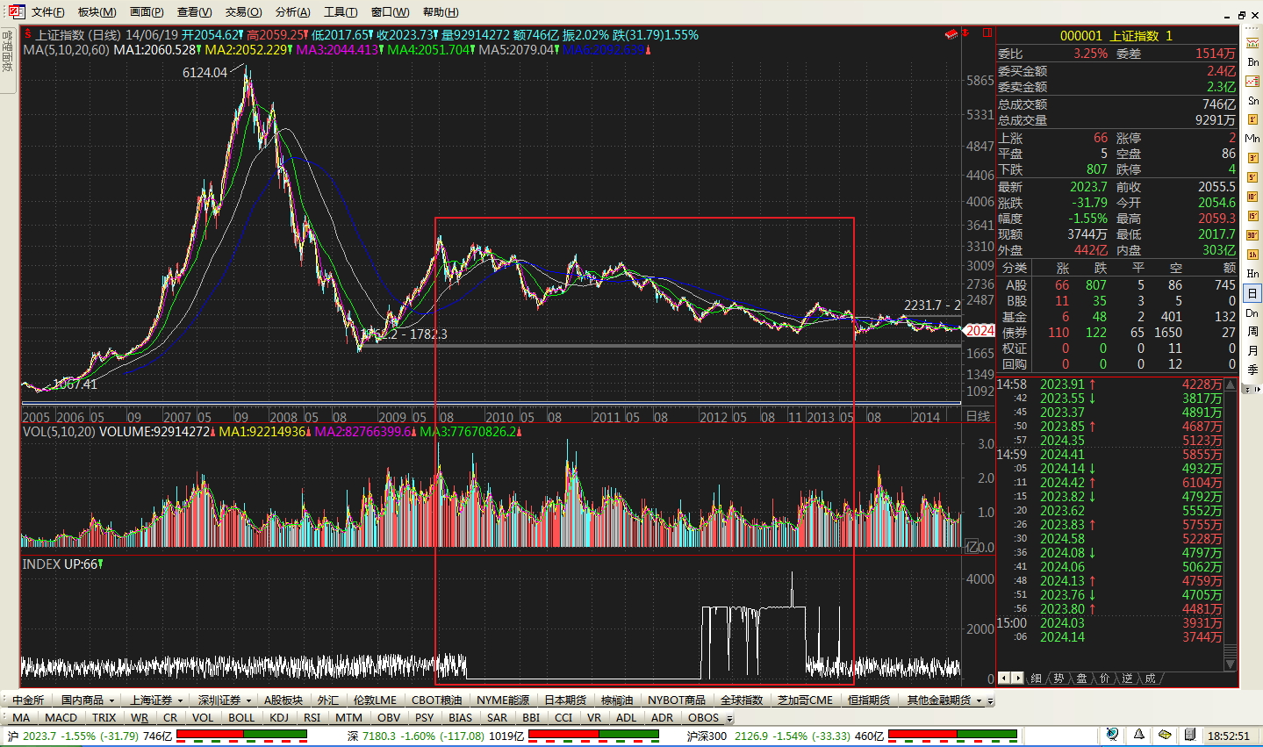
Task: Open the A股板块 market page
Action: pos(283,700)
